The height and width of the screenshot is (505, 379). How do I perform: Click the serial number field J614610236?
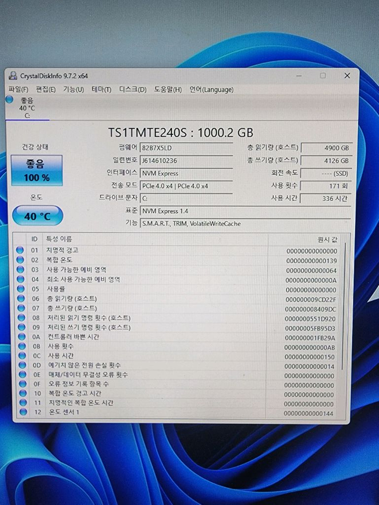pyautogui.click(x=186, y=161)
